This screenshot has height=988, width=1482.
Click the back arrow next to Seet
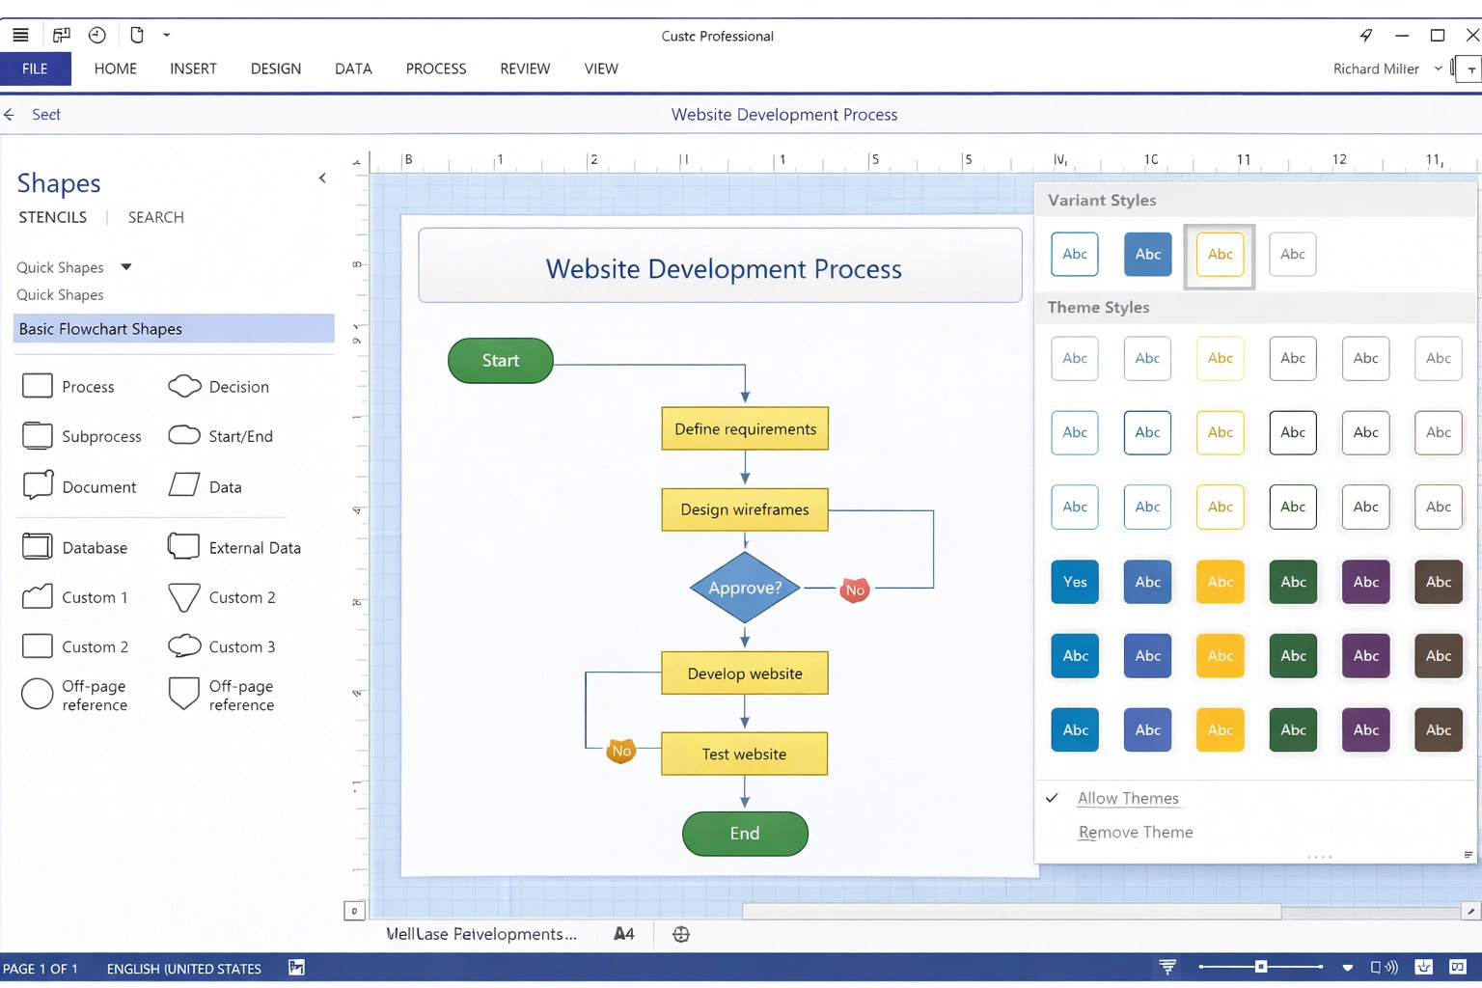click(x=10, y=115)
